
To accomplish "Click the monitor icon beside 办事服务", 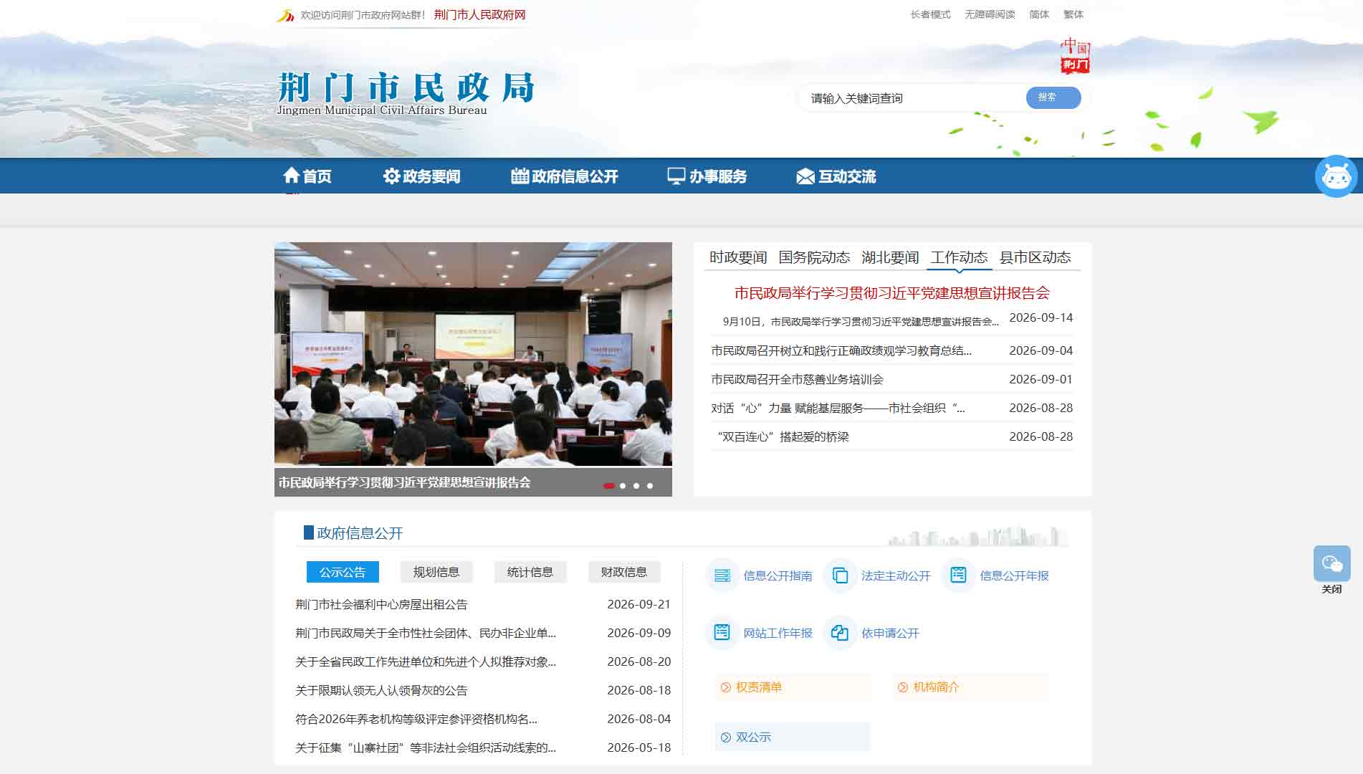I will 676,176.
